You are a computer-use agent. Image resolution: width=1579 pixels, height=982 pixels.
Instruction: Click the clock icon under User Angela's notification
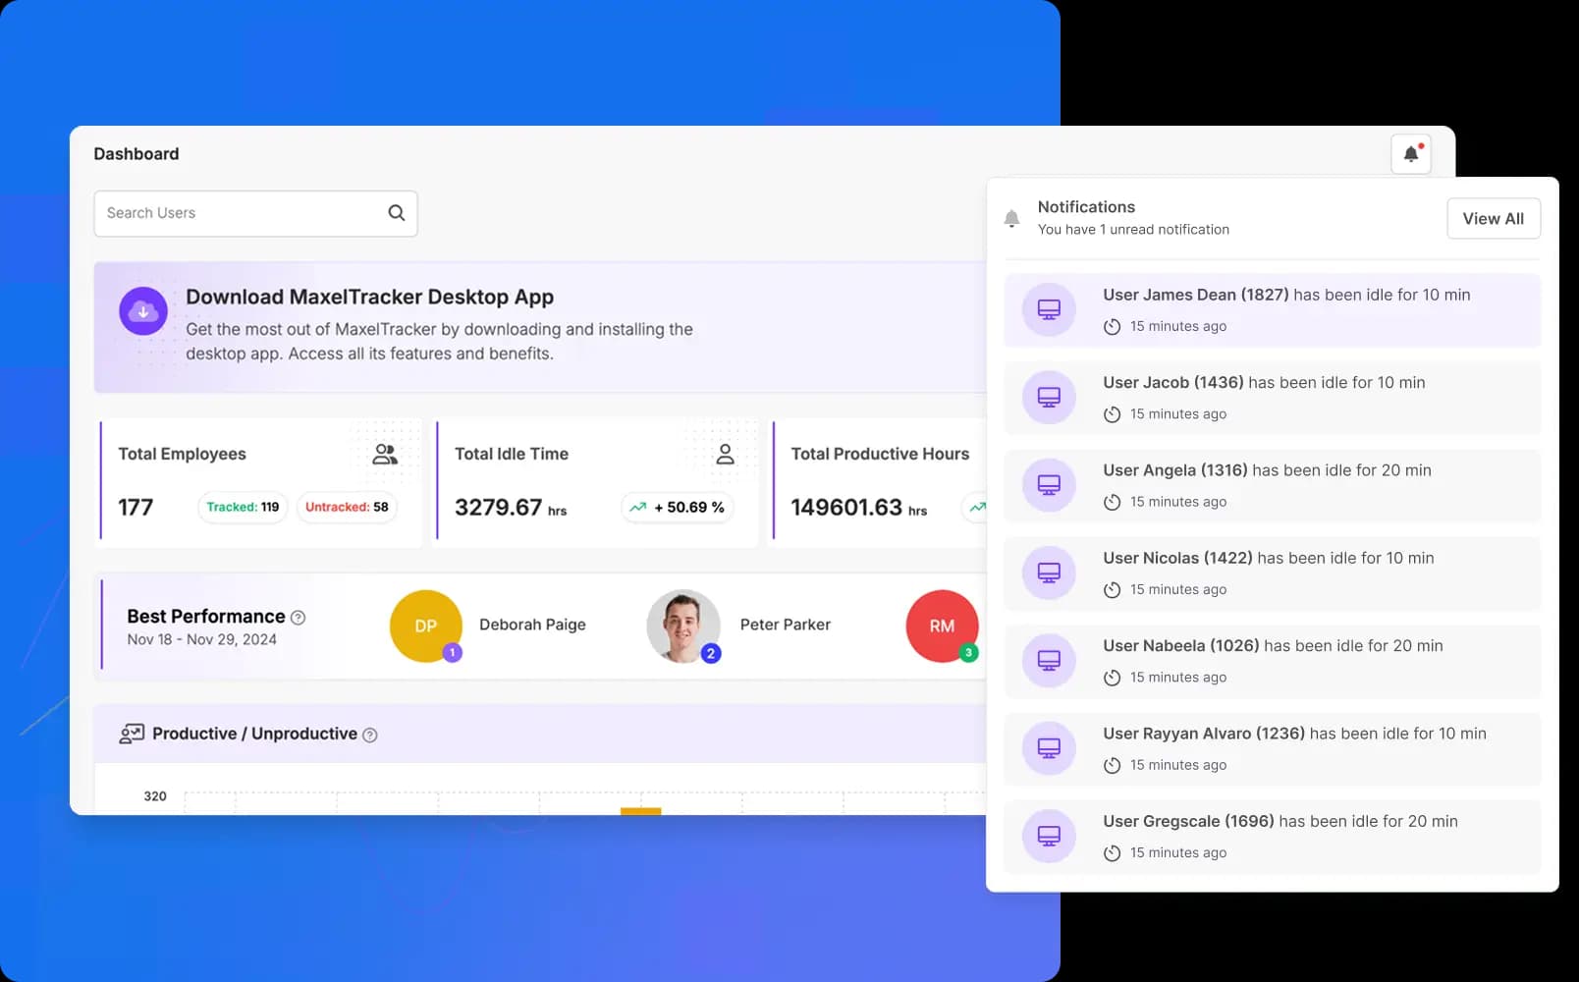tap(1112, 502)
